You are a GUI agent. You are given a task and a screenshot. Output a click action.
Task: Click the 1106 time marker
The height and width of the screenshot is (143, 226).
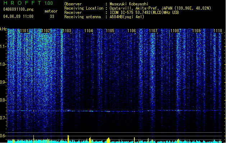[x=132, y=31]
